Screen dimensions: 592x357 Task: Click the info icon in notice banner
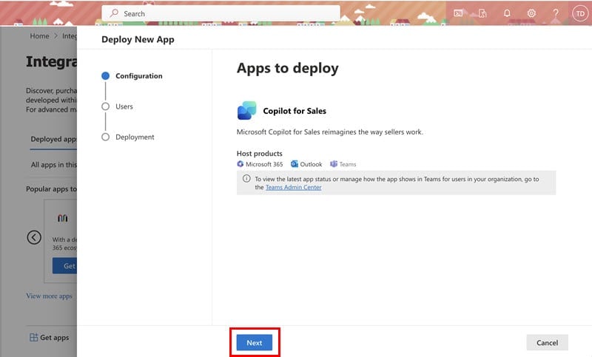(x=246, y=179)
